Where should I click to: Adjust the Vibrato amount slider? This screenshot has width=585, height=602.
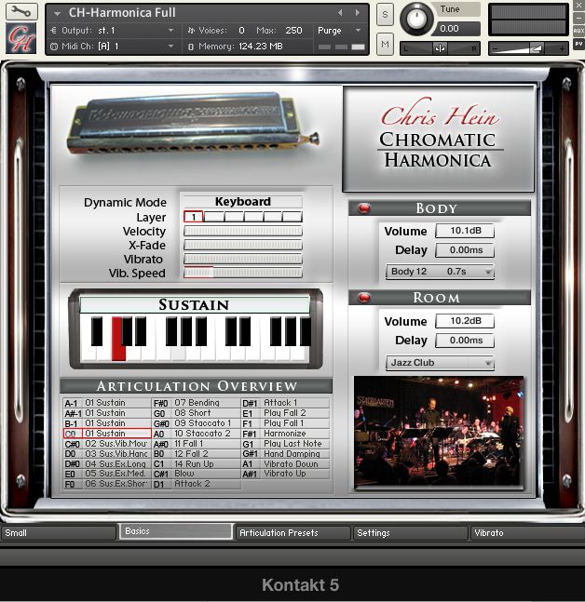click(243, 259)
